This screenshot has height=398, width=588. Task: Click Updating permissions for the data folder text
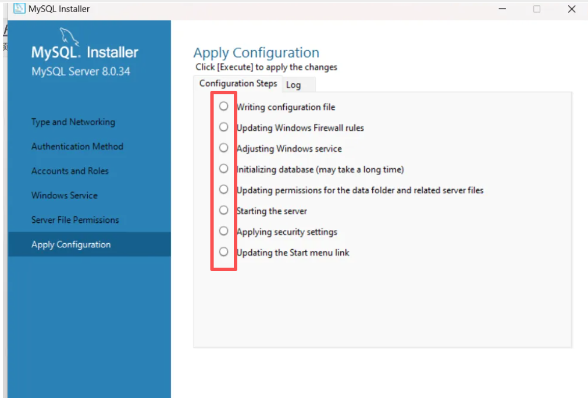[x=360, y=190]
